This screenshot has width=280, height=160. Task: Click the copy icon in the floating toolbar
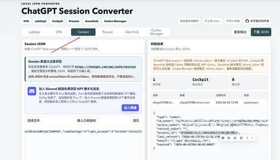coord(229,138)
